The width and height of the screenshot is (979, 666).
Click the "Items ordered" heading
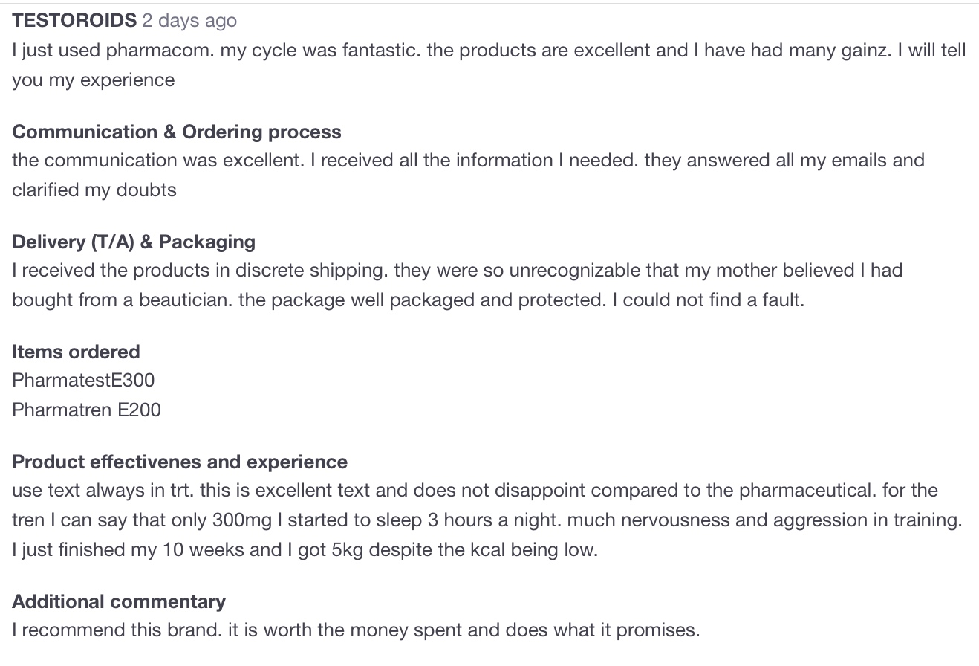76,352
